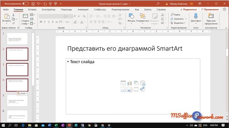Open the Вставить paste dropdown arrow

point(6,23)
